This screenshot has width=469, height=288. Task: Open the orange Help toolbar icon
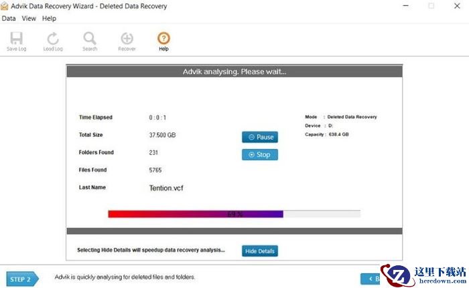[x=163, y=41]
